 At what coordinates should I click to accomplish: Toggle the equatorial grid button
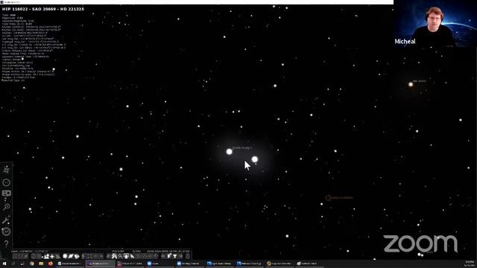click(33, 256)
